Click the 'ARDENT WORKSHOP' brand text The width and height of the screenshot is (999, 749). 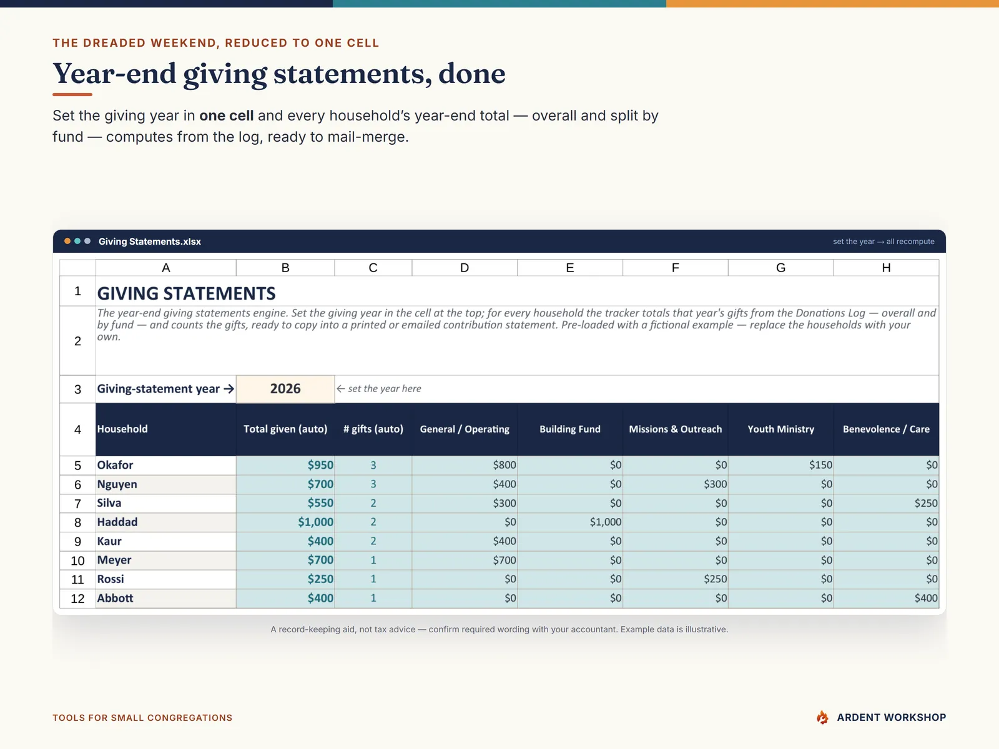click(891, 717)
